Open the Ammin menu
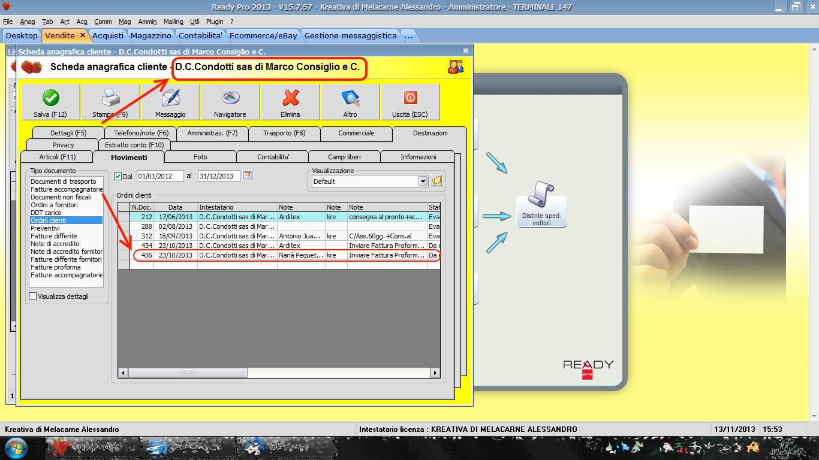 click(x=147, y=22)
